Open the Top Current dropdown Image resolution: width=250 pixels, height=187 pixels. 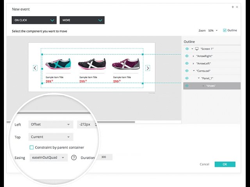51,137
